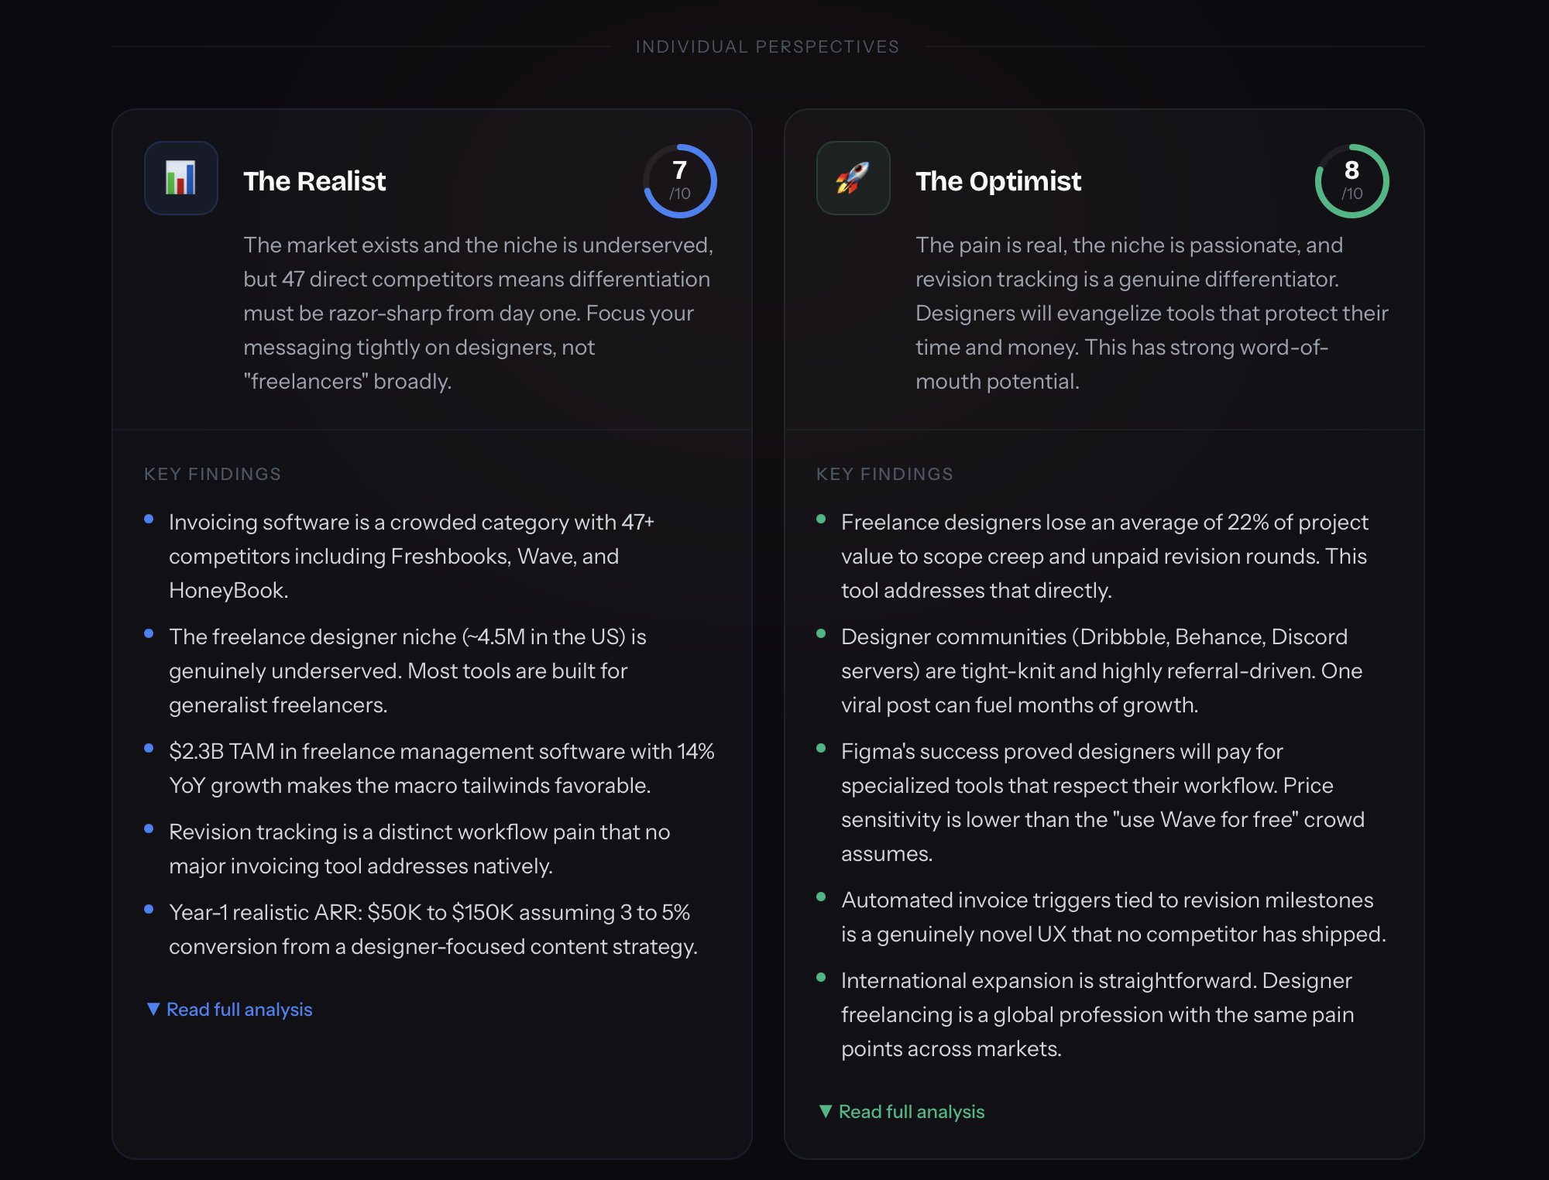Click the 22% scope creep finding
The width and height of the screenshot is (1549, 1180).
click(1104, 556)
